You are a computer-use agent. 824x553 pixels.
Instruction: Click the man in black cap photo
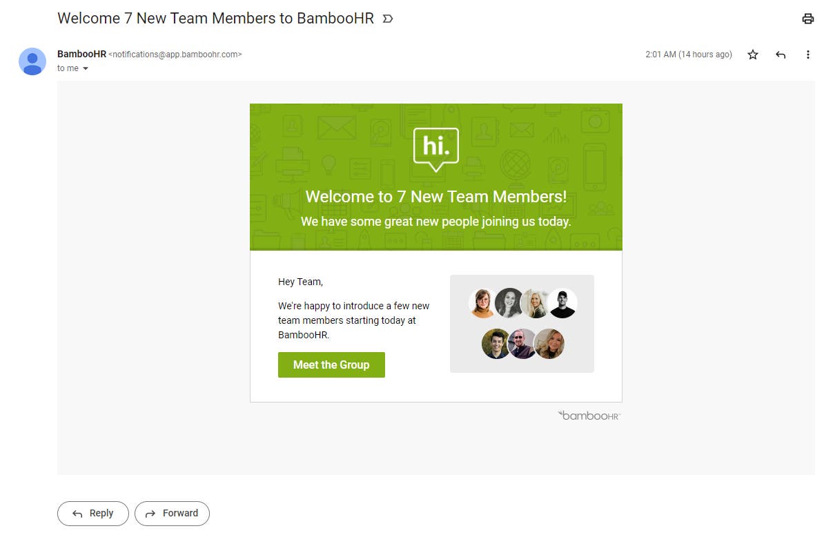click(x=563, y=303)
